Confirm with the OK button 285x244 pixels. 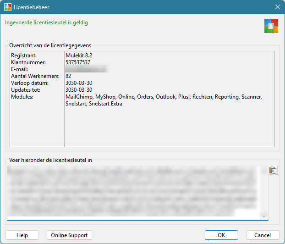coord(221,235)
